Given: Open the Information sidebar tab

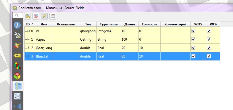Looking at the screenshot, I should [17, 25].
